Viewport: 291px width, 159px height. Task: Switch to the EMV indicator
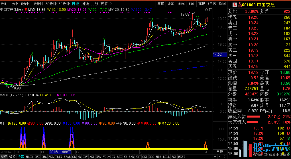coord(99,157)
